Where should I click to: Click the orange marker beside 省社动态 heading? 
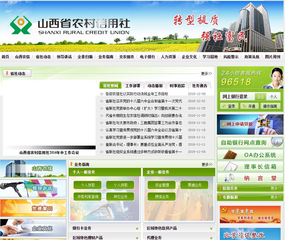[7, 73]
